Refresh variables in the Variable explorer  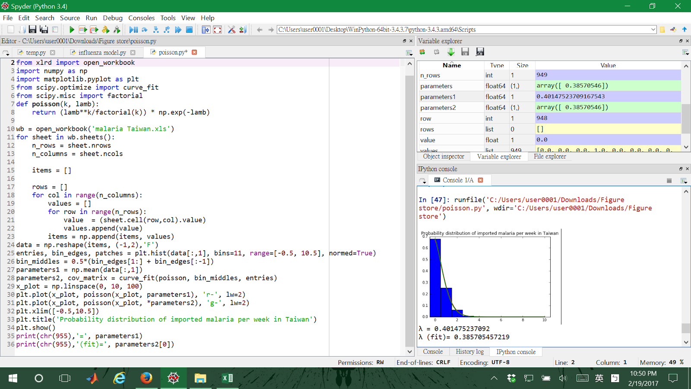(422, 51)
